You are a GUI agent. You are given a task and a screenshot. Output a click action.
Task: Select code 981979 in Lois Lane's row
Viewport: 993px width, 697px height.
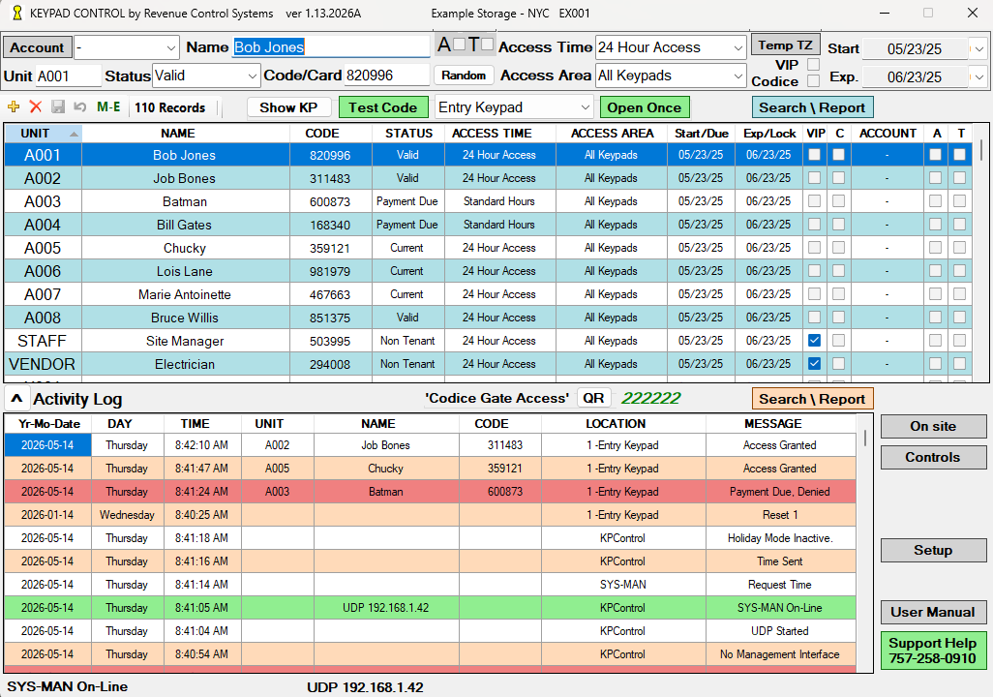tap(330, 271)
